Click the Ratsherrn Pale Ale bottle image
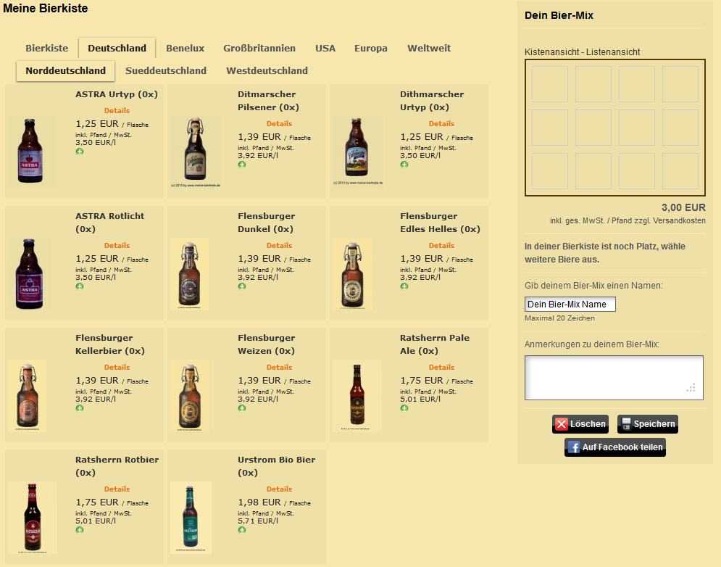Image resolution: width=721 pixels, height=567 pixels. point(357,396)
